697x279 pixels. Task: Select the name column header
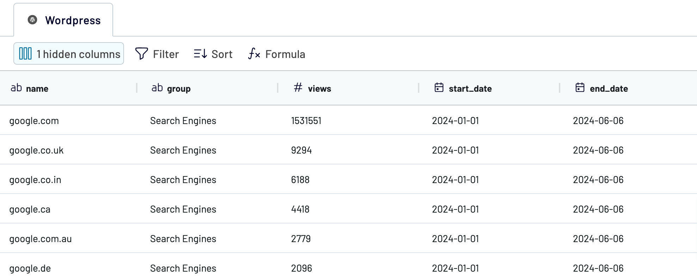68,88
